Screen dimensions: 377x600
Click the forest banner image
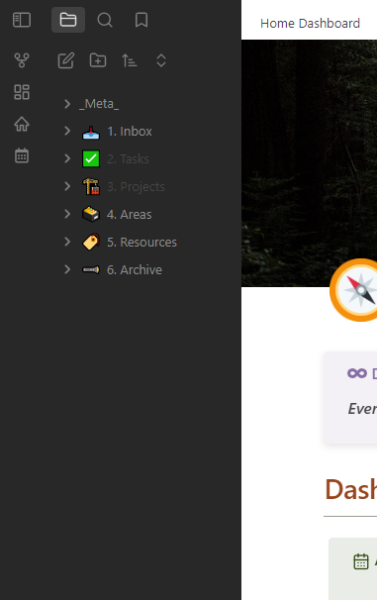coord(309,163)
